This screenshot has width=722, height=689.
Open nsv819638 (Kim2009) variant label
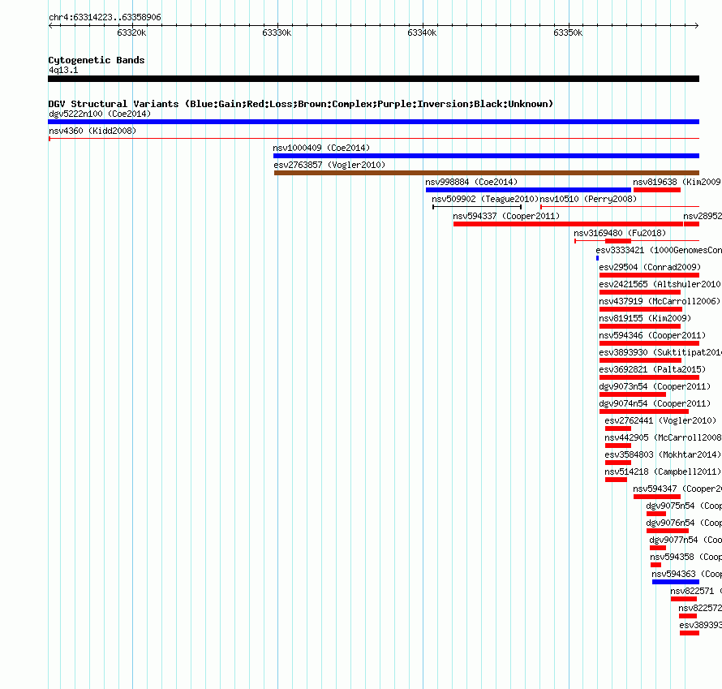677,182
